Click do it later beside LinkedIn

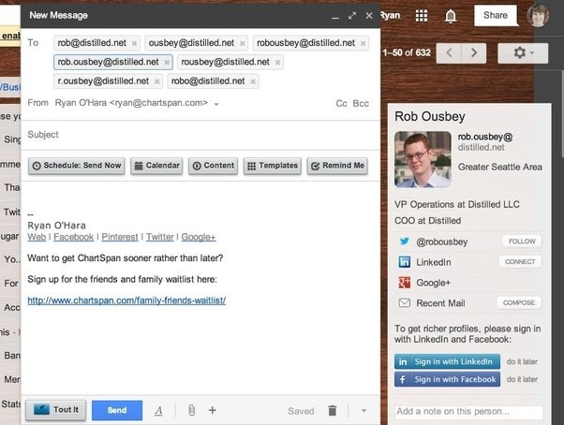coord(522,361)
